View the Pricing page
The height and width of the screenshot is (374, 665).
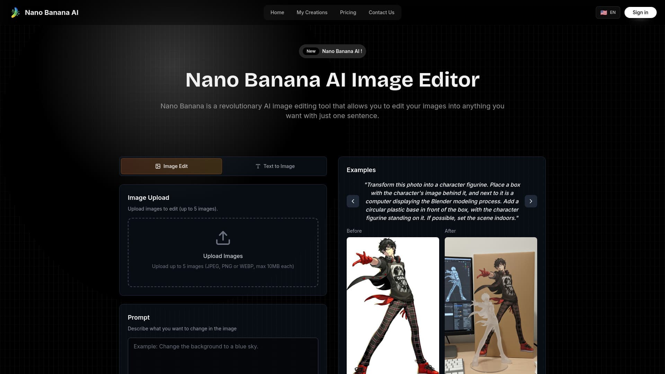(x=348, y=12)
